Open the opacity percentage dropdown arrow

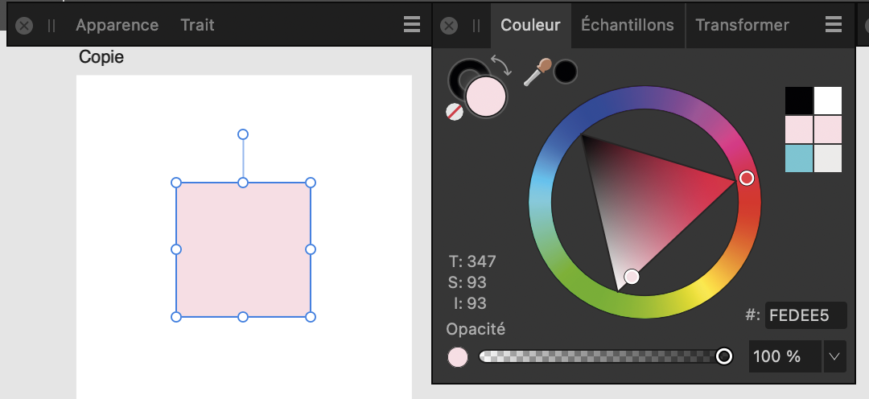[x=834, y=356]
